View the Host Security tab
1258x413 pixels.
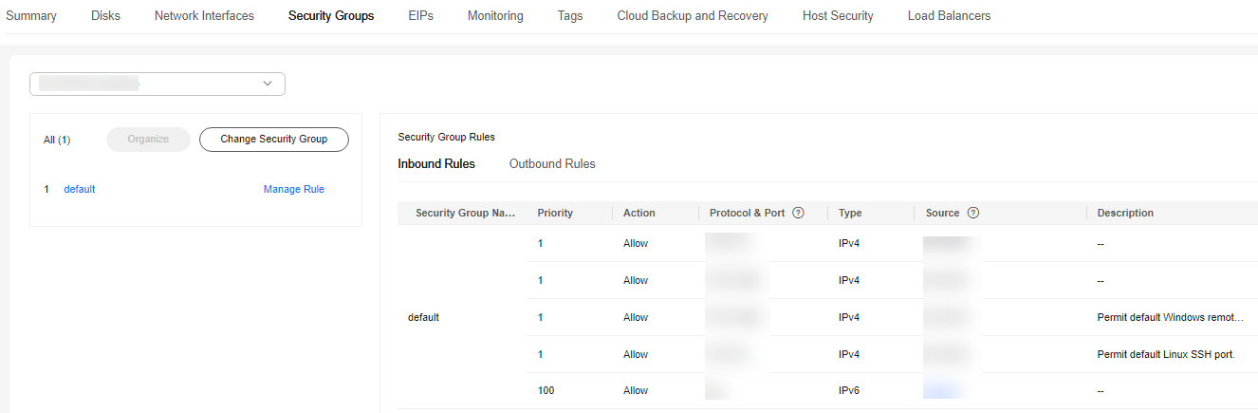(838, 16)
